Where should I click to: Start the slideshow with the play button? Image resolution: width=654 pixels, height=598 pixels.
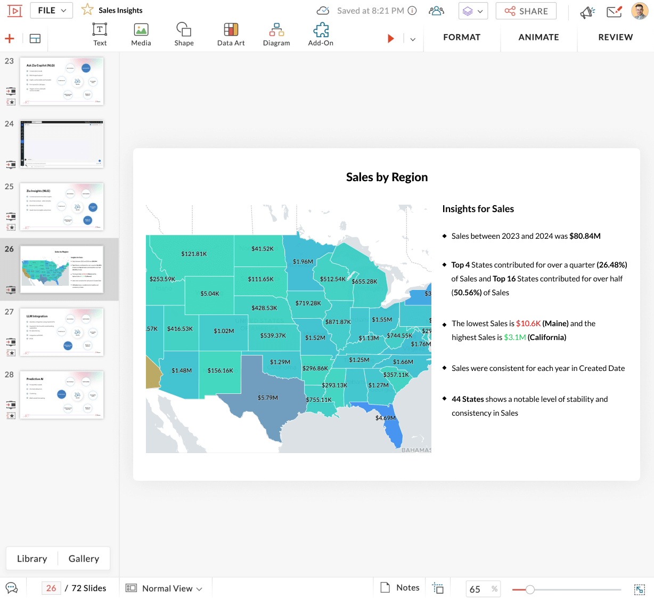[x=391, y=38]
